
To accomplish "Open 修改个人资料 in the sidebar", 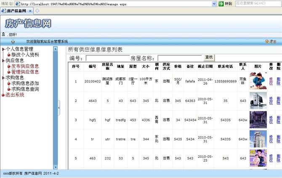I will tap(25, 55).
